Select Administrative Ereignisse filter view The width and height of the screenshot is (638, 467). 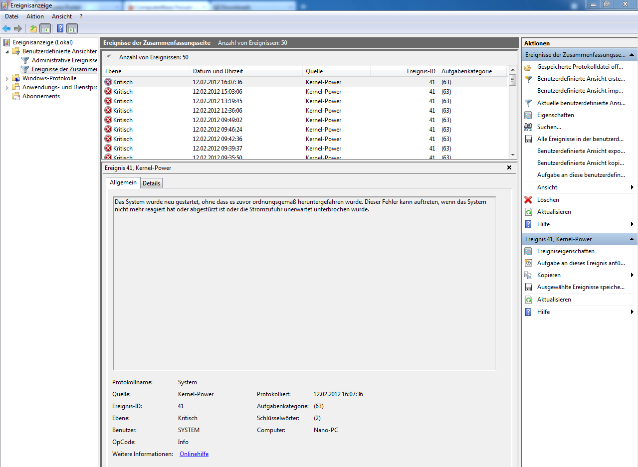(x=64, y=60)
